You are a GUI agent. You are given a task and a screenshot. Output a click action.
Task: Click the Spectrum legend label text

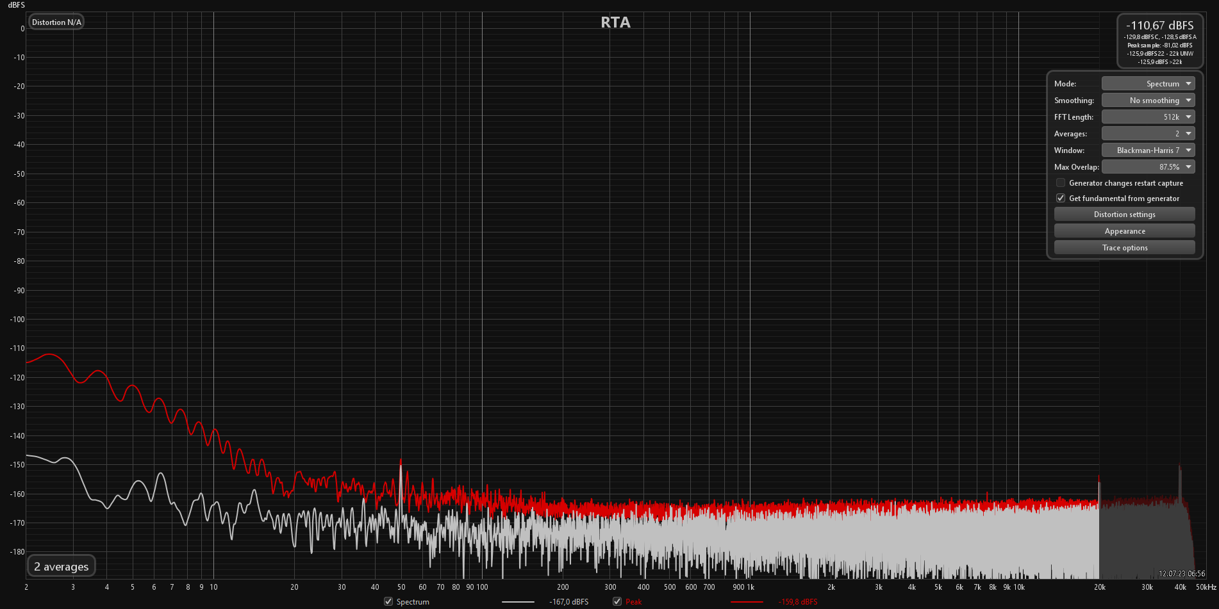tap(413, 602)
